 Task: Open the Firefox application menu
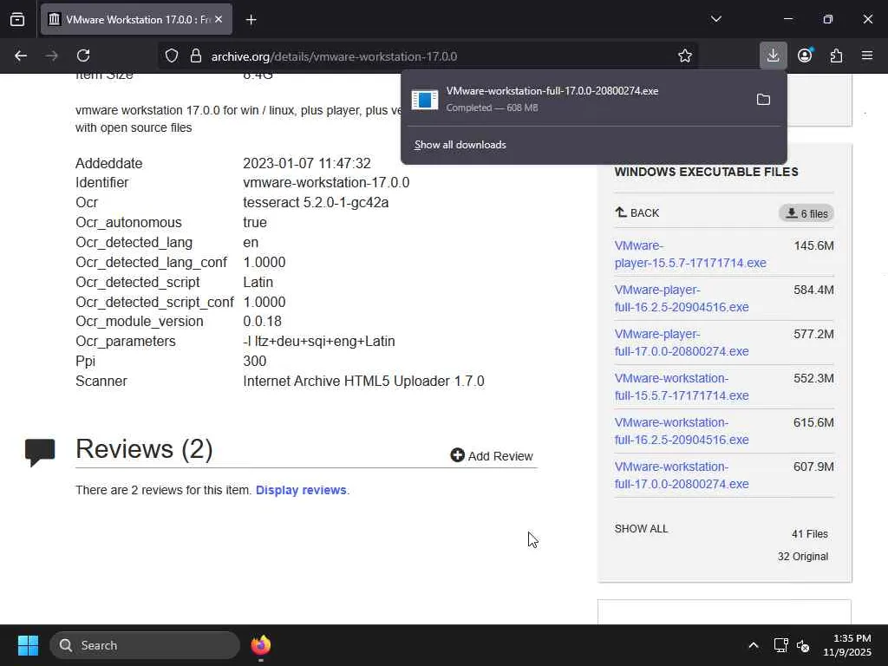point(867,56)
